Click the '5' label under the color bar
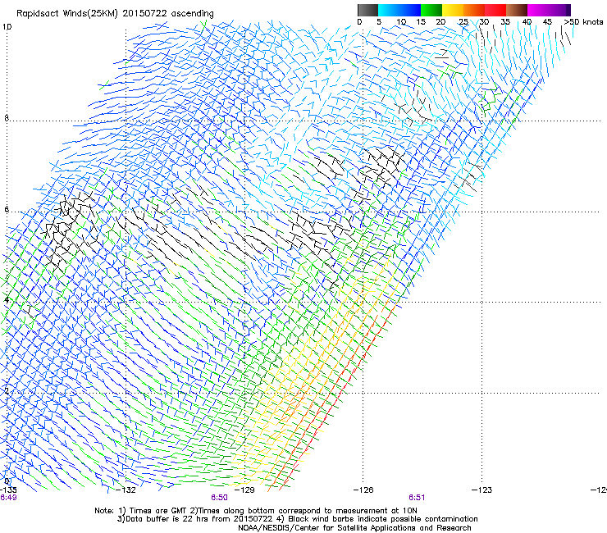 (379, 22)
